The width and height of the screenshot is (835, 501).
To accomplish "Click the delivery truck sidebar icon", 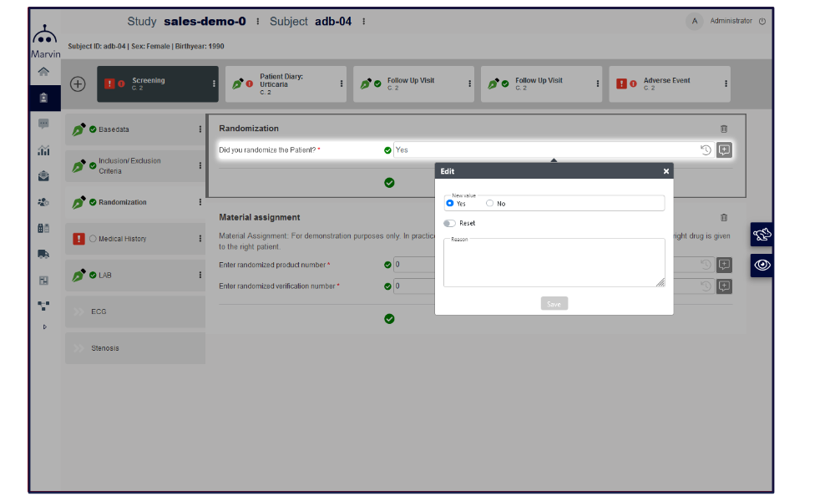I will click(43, 254).
